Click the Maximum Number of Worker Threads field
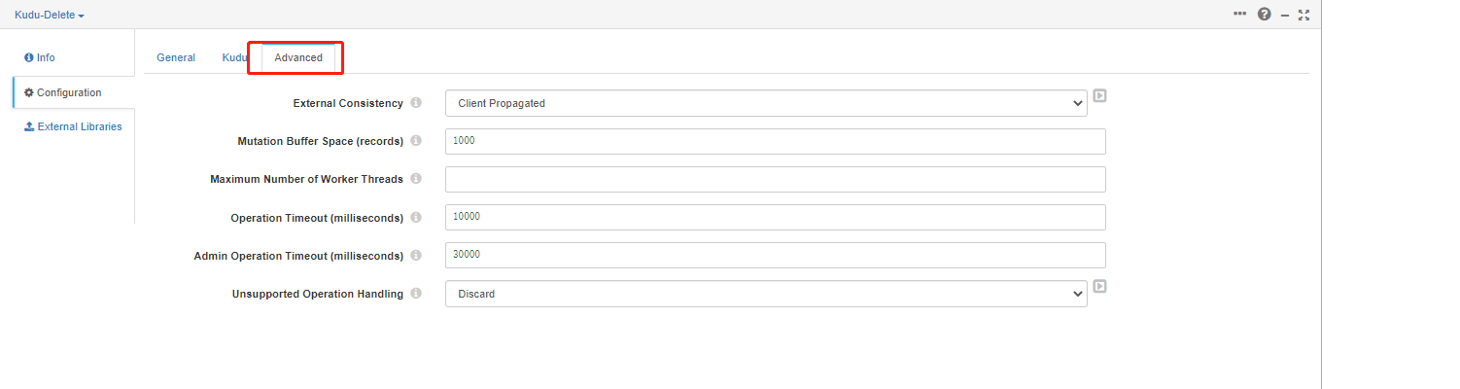Screen dimensions: 1460x389 pyautogui.click(x=776, y=179)
